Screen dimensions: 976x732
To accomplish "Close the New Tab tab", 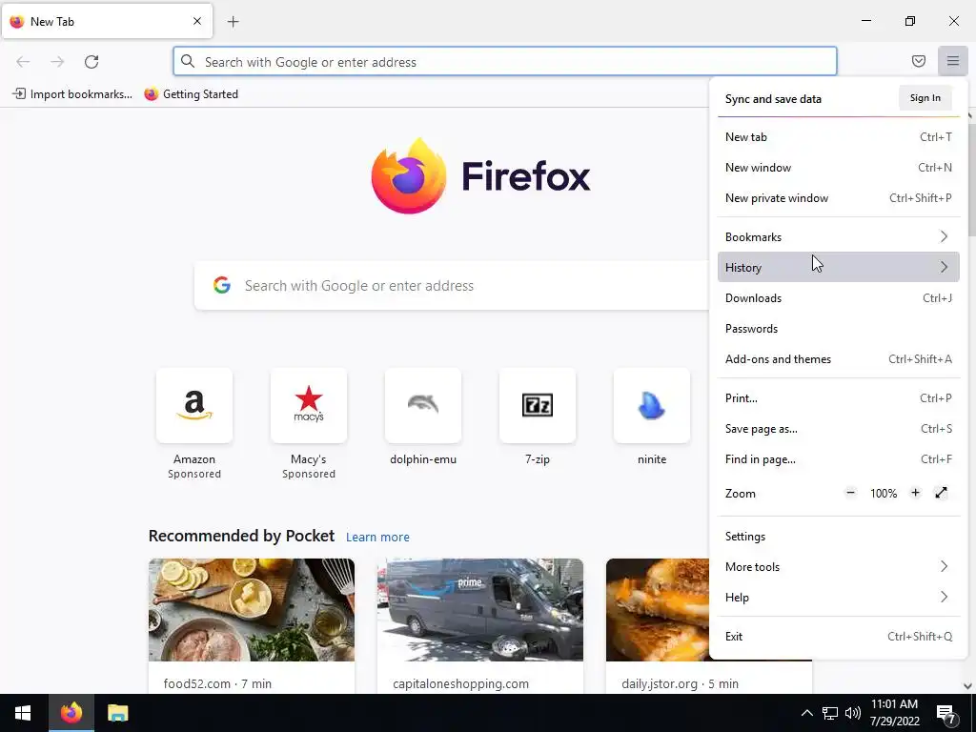I will 196,21.
